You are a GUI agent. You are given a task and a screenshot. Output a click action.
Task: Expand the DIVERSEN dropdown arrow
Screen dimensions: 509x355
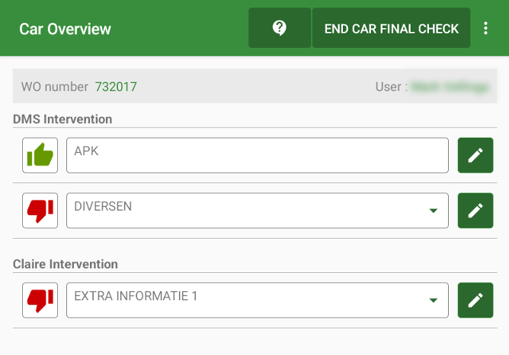click(x=434, y=211)
